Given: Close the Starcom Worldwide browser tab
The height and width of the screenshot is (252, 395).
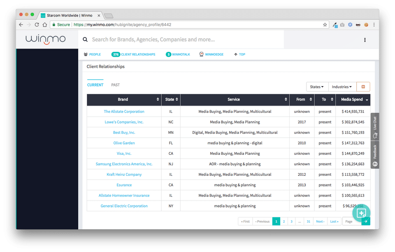Looking at the screenshot, I should 99,16.
